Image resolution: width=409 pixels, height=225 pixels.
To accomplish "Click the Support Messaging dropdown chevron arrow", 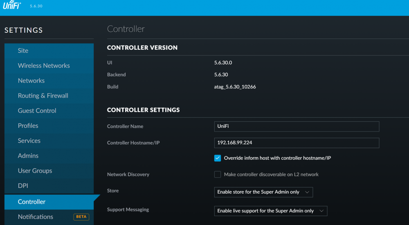I will [321, 211].
